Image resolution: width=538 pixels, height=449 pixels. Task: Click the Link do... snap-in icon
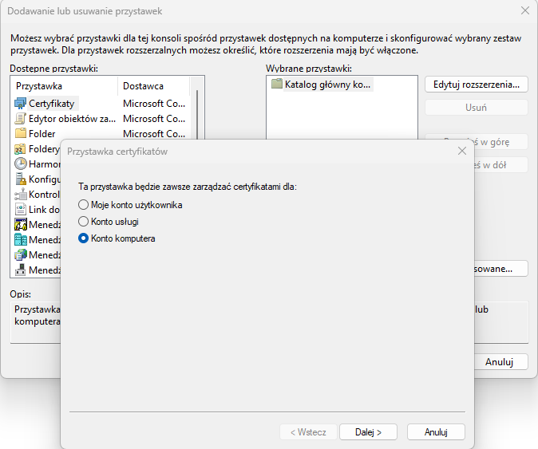coord(21,210)
